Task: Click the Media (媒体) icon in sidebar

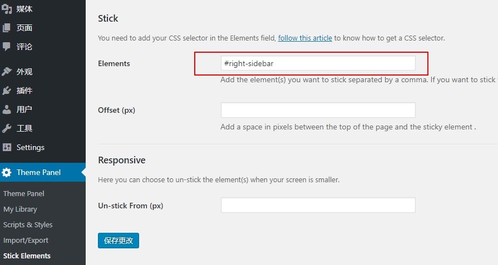Action: pyautogui.click(x=7, y=9)
